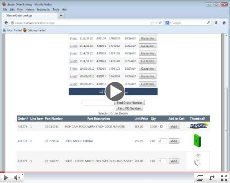Select the 11/1/2012 order 431081 link

[73, 46]
